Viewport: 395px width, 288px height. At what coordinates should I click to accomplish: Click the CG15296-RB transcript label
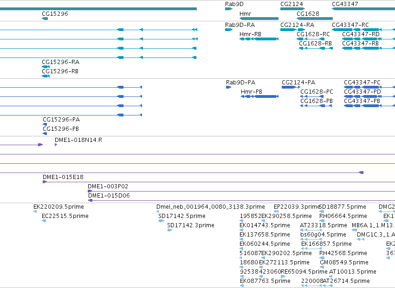point(60,71)
